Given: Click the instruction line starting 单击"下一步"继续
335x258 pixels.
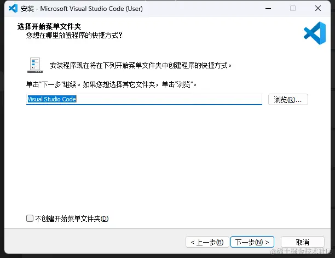Looking at the screenshot, I should (111, 84).
